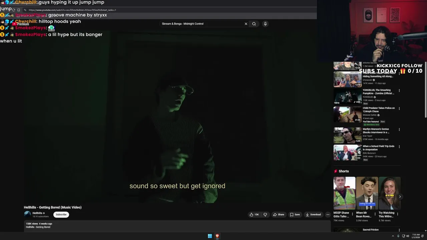This screenshot has height=240, width=427.
Task: Bookmark icon in browser toolbar
Action: [x=19, y=10]
